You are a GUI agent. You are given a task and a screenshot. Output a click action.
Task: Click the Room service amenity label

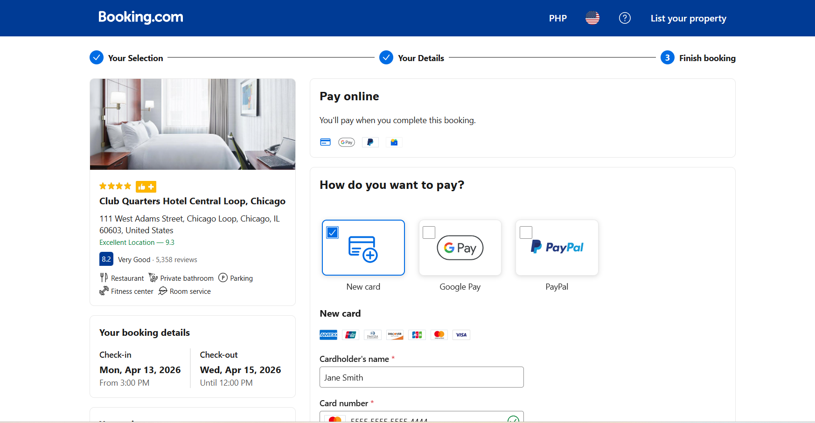click(190, 291)
